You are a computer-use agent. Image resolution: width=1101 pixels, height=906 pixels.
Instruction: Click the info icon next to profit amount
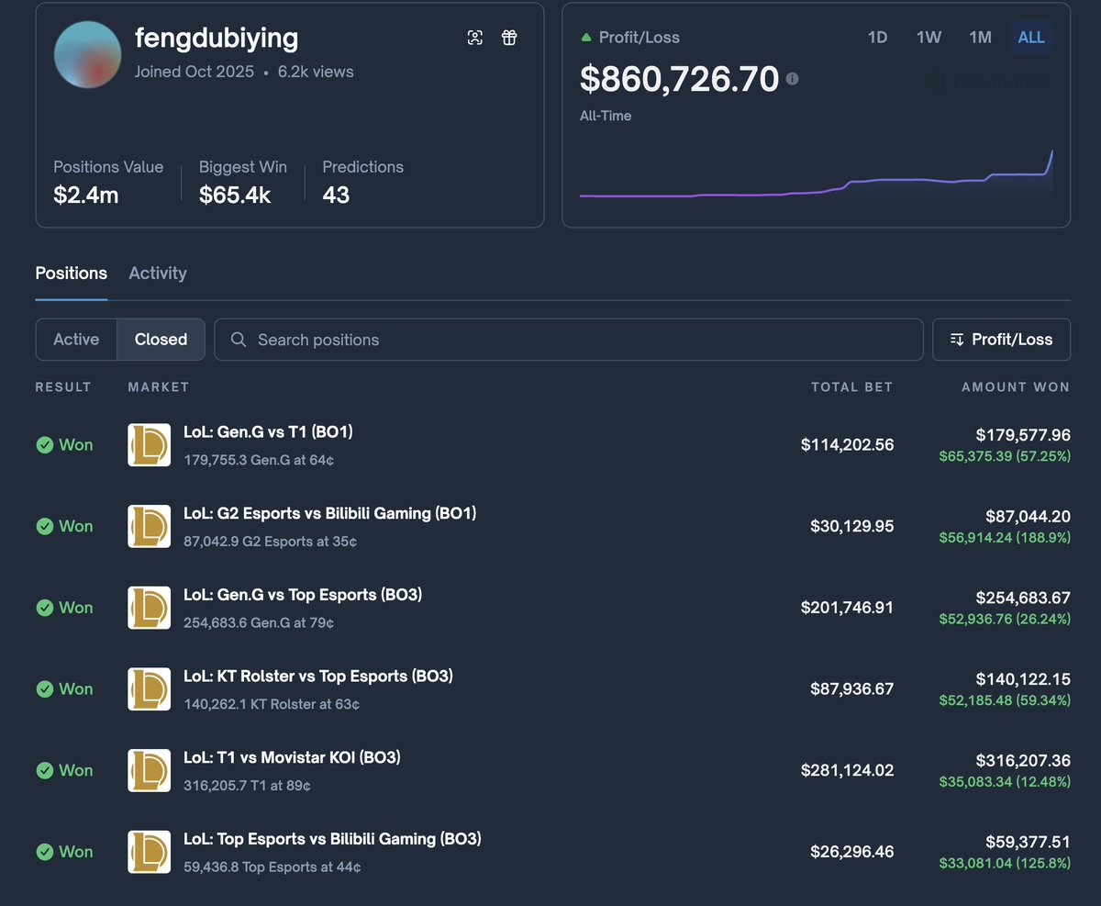(792, 79)
